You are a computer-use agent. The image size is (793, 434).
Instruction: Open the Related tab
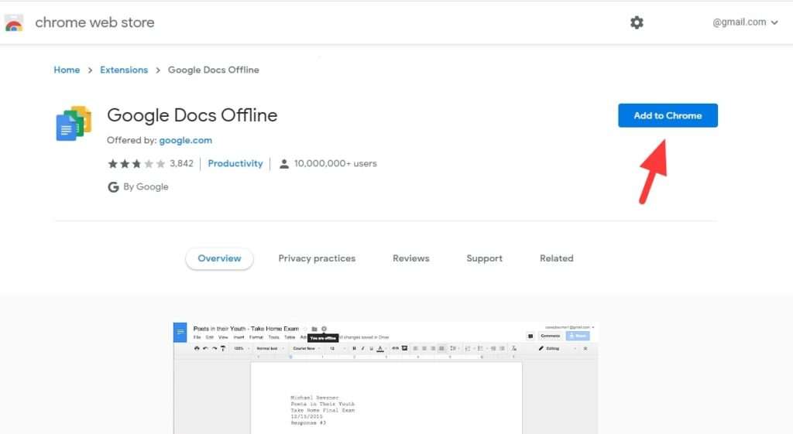[x=556, y=258]
